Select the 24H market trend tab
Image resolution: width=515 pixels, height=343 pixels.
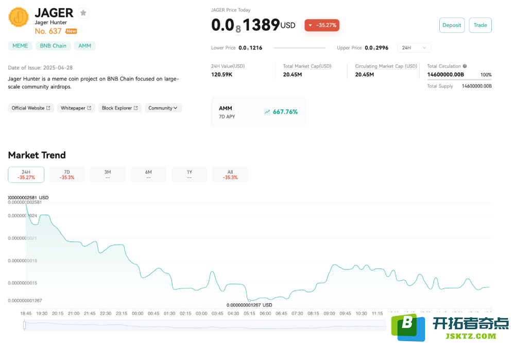point(26,175)
